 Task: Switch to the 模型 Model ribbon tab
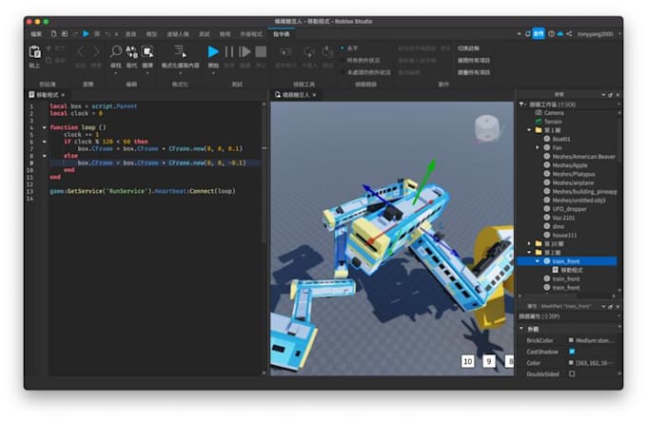pos(151,34)
